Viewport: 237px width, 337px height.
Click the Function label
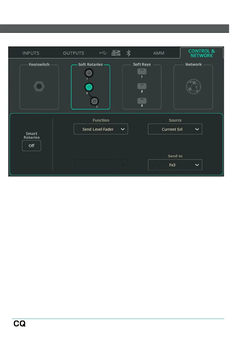(101, 120)
